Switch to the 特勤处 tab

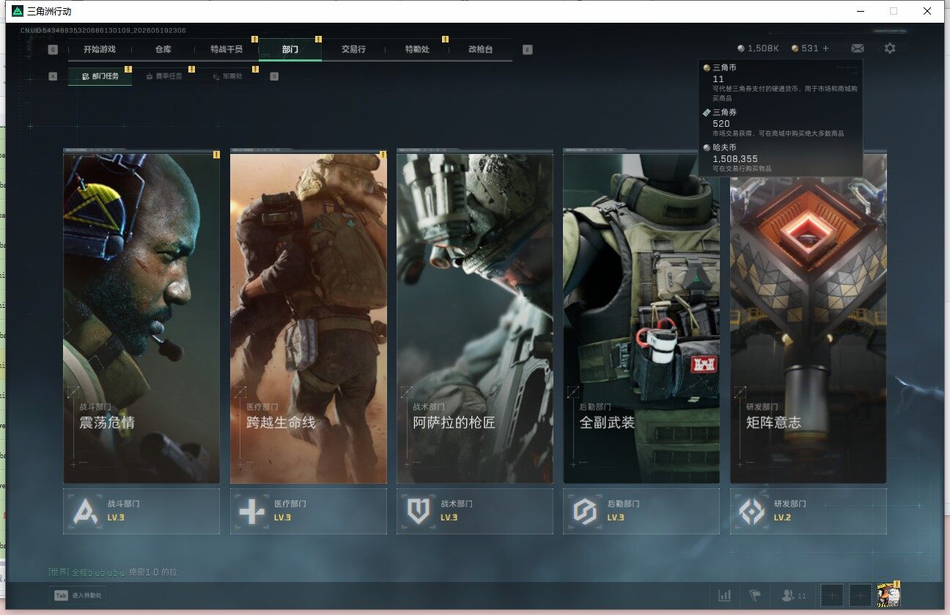click(417, 49)
